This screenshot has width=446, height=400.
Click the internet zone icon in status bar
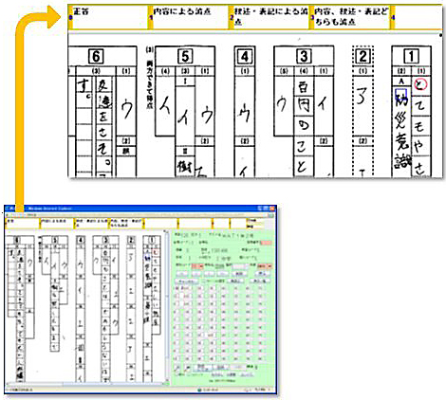[x=199, y=390]
